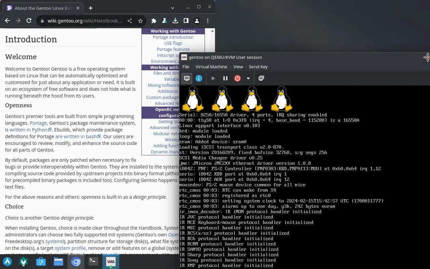Open the terminal from the taskbar
The width and height of the screenshot is (430, 269).
click(x=93, y=261)
